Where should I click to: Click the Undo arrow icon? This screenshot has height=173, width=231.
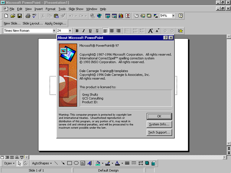coord(71,16)
